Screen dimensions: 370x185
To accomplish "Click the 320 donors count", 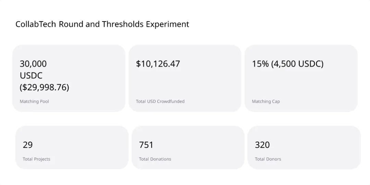I will point(262,145).
